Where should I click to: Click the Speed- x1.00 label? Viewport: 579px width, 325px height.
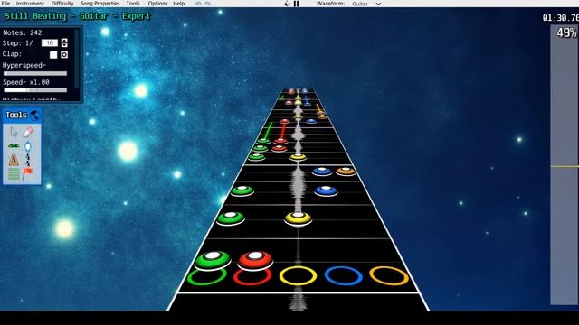pyautogui.click(x=26, y=82)
